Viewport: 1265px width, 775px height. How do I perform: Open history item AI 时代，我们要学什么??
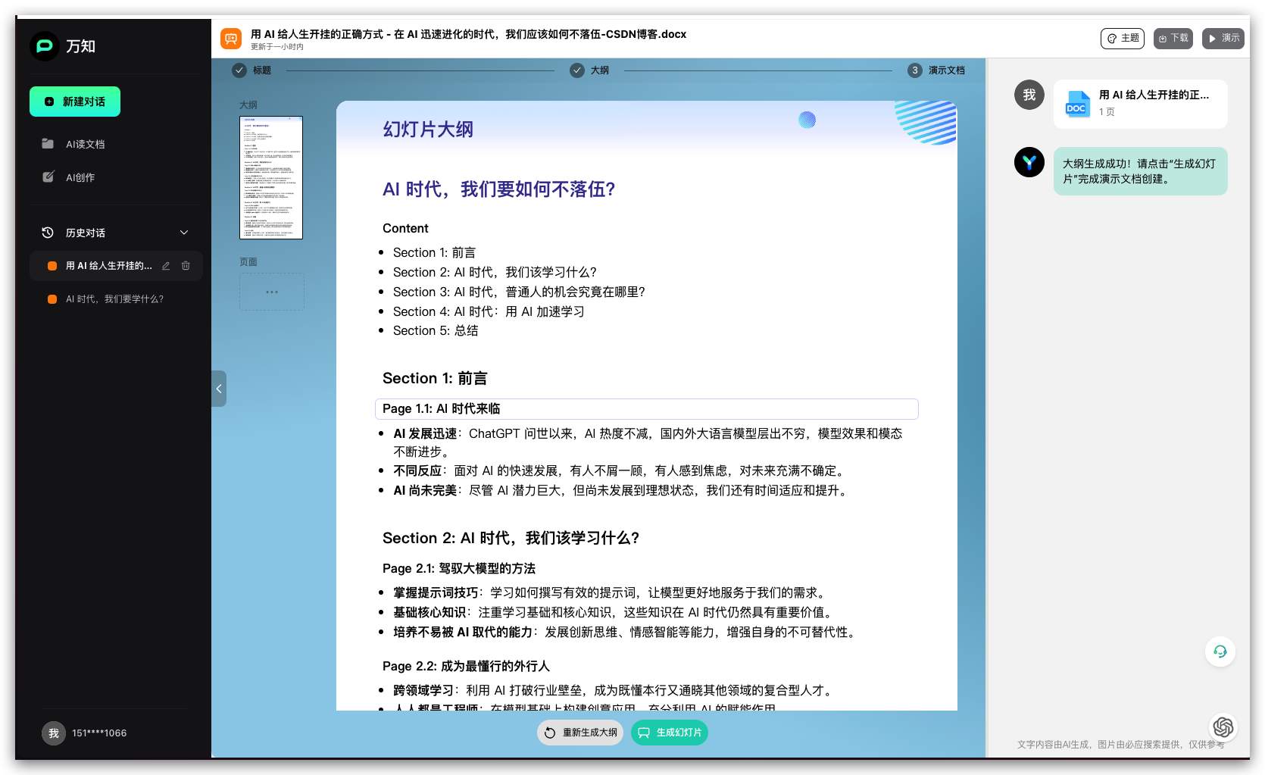[114, 299]
